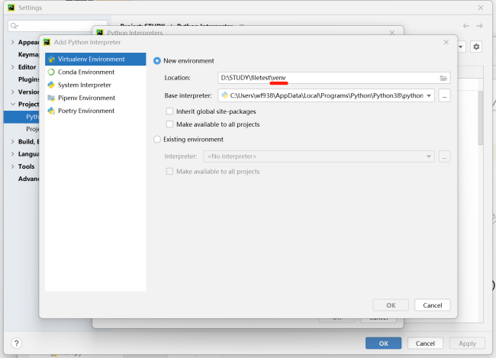The width and height of the screenshot is (496, 358).
Task: Select Conda Environment option
Action: pos(95,73)
